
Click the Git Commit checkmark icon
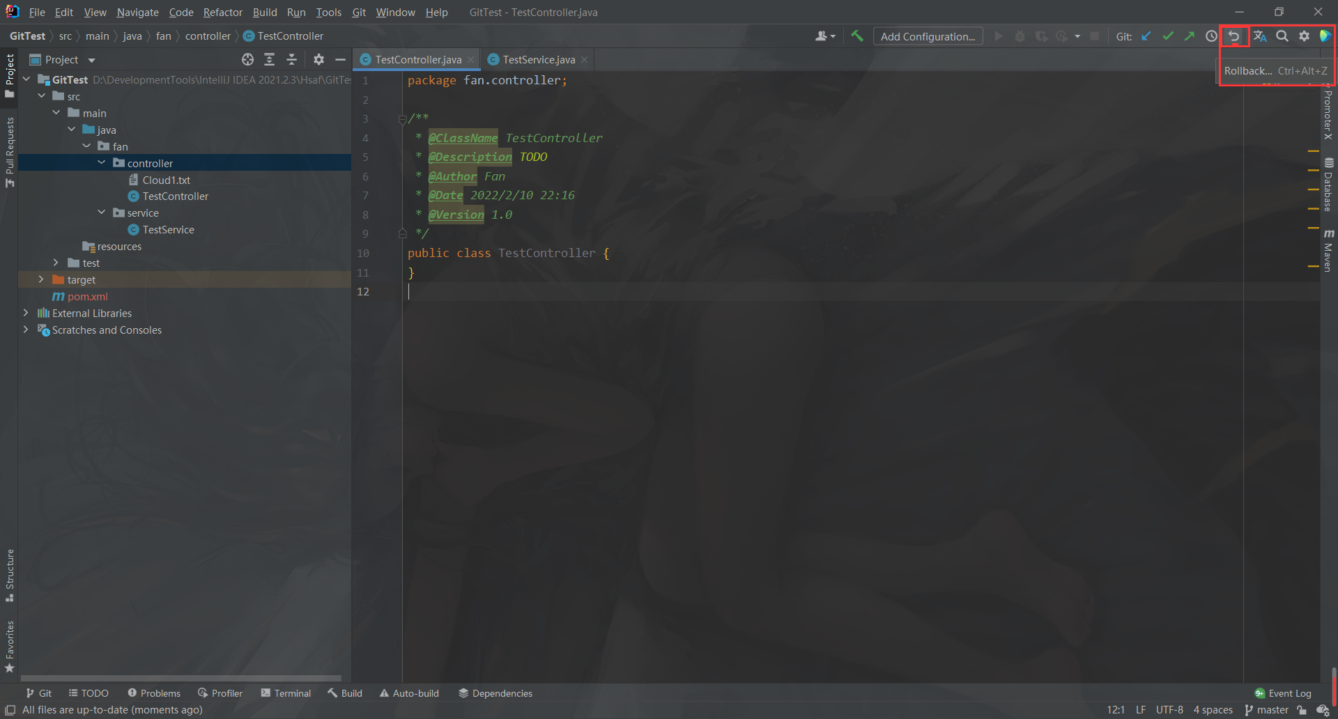pyautogui.click(x=1168, y=36)
